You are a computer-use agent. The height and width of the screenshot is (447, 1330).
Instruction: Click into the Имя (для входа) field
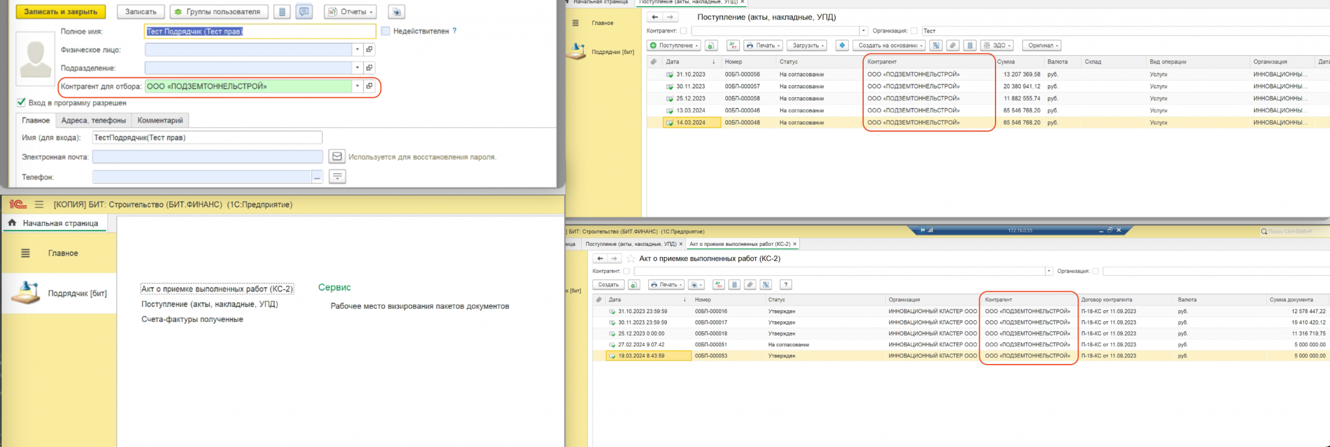point(207,138)
